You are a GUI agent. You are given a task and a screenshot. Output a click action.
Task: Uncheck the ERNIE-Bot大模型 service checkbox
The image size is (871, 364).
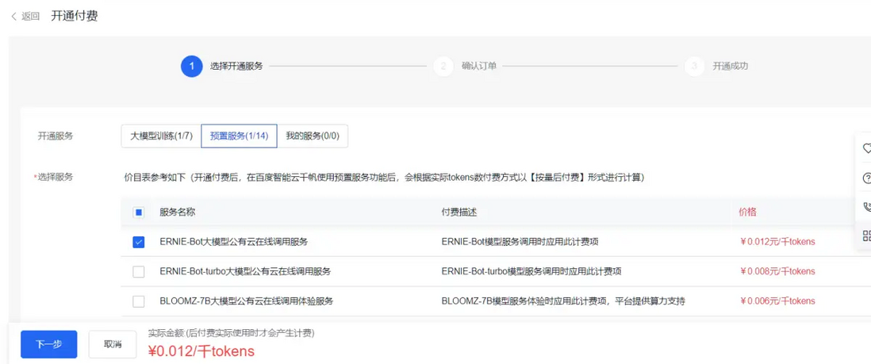139,242
